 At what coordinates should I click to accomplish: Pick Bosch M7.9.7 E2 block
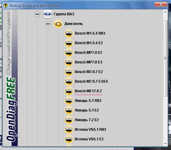(x=89, y=72)
